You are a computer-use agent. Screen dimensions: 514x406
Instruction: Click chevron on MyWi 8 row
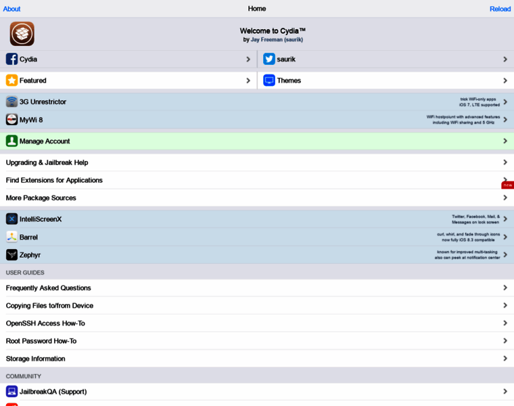pos(505,120)
